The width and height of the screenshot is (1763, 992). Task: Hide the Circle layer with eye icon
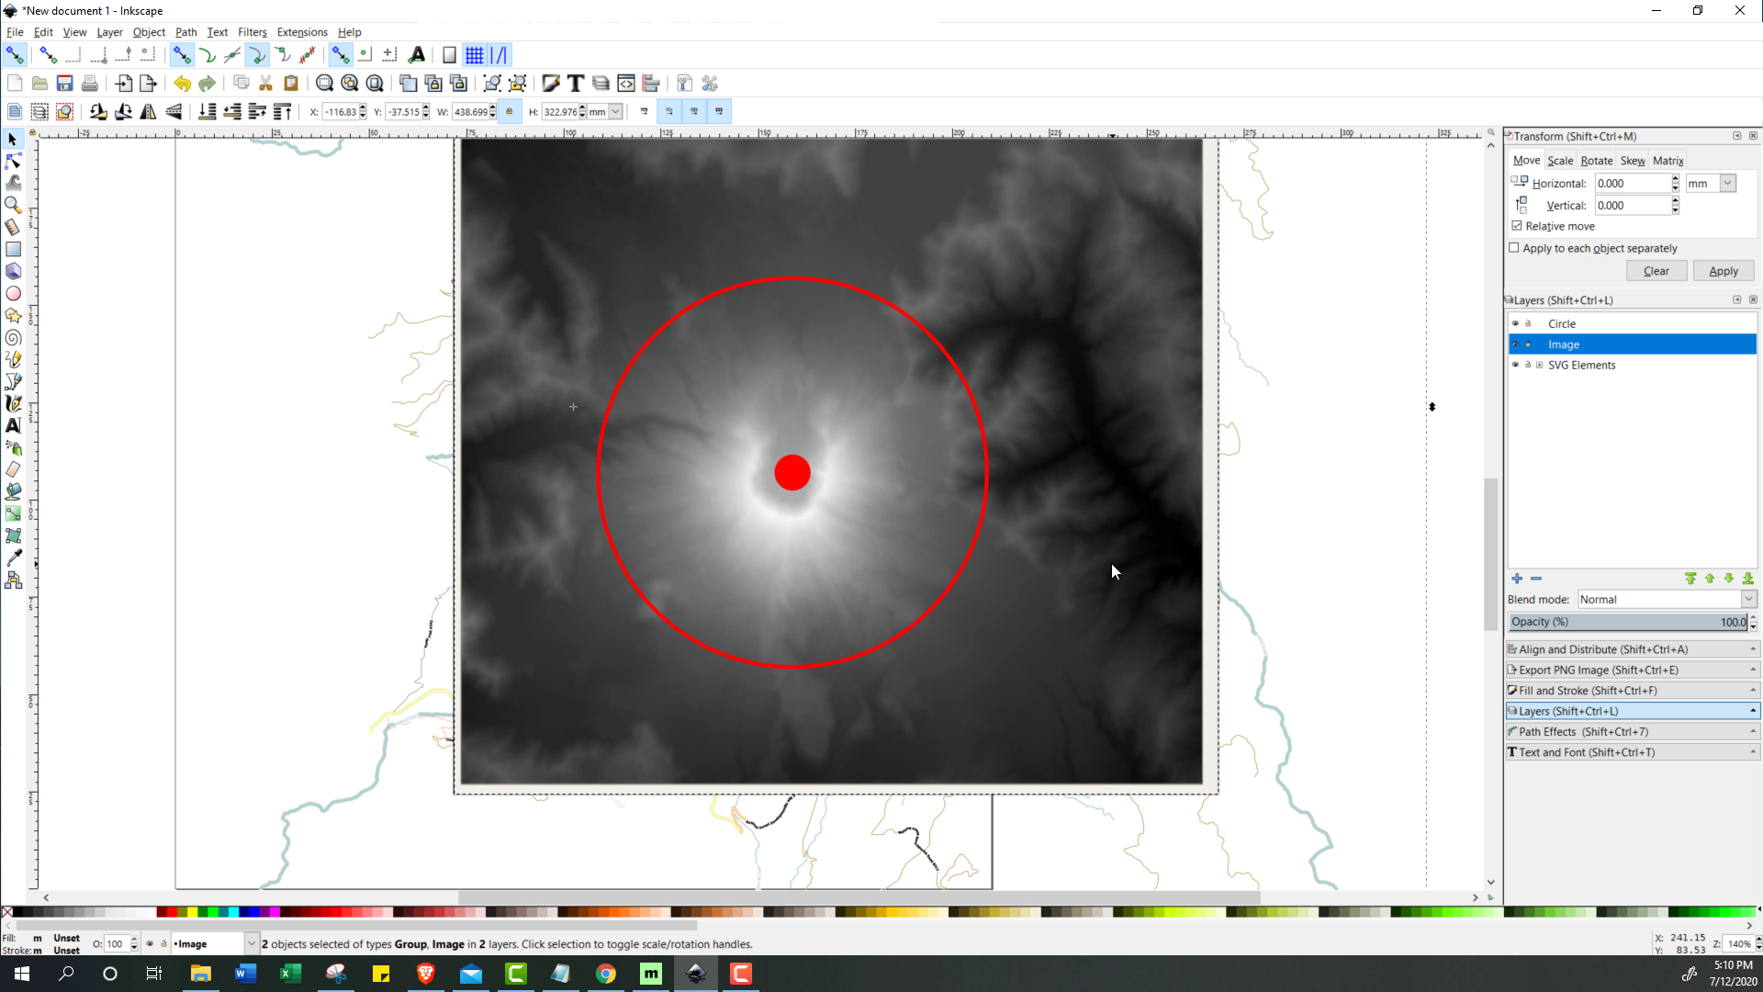[1515, 323]
